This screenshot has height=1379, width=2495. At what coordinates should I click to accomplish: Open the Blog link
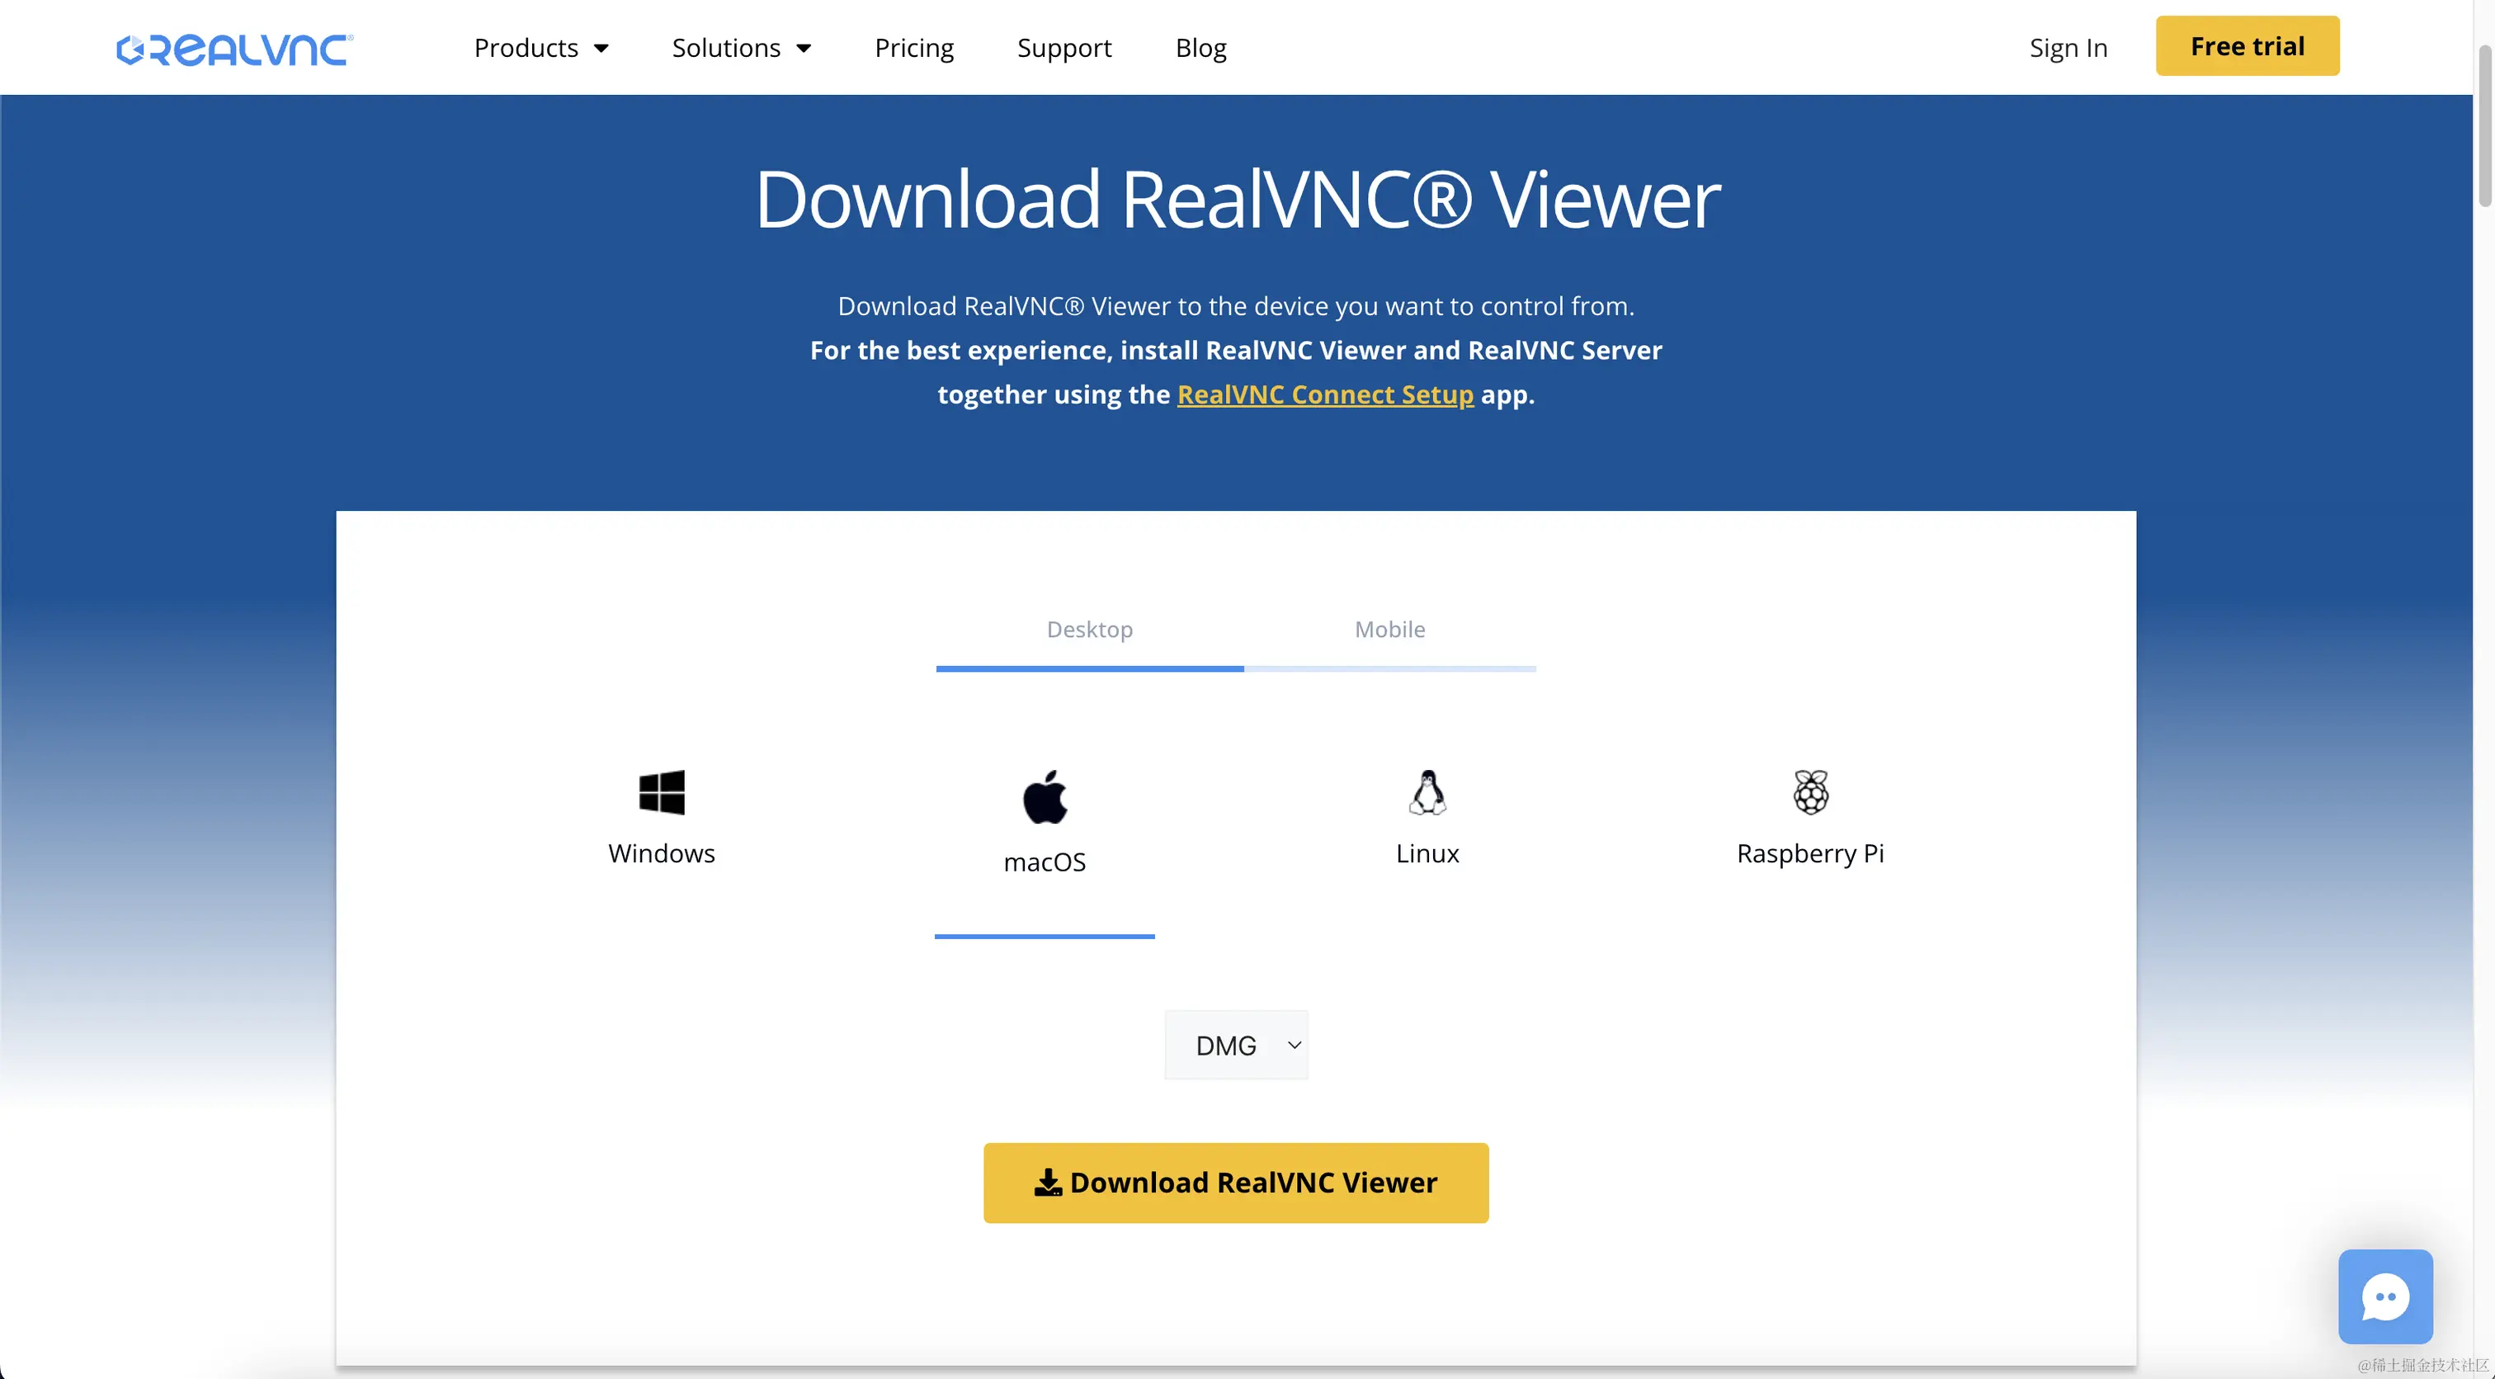[1200, 49]
